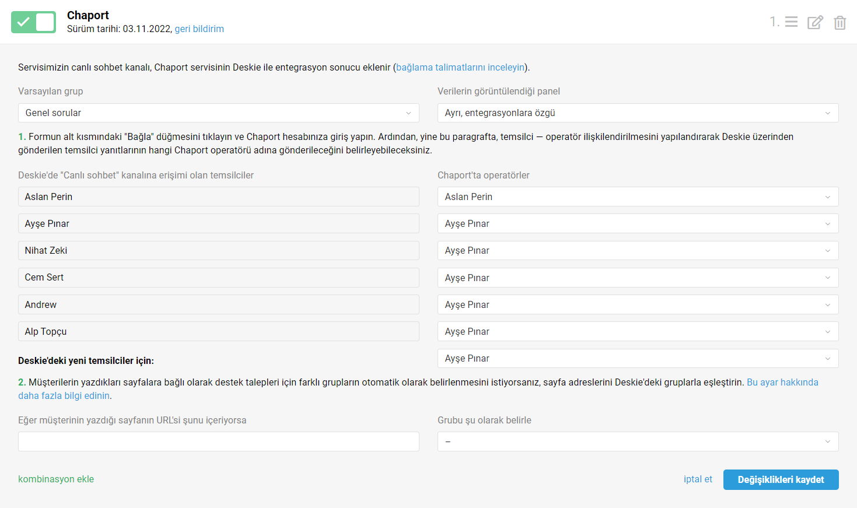Click the Nihat Zeki temsilci field
This screenshot has height=508, width=857.
(219, 250)
